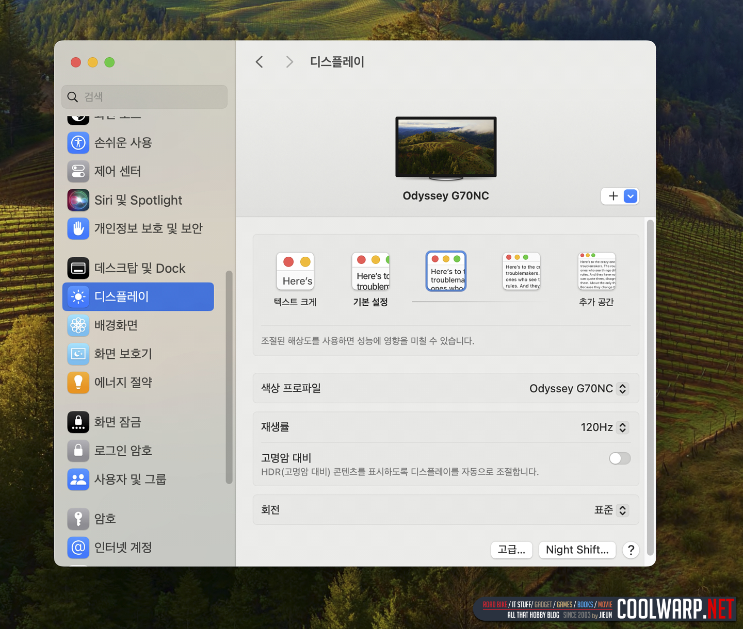The height and width of the screenshot is (629, 743).
Task: Select Siri 및 Spotlight text in sidebar
Action: pyautogui.click(x=138, y=200)
